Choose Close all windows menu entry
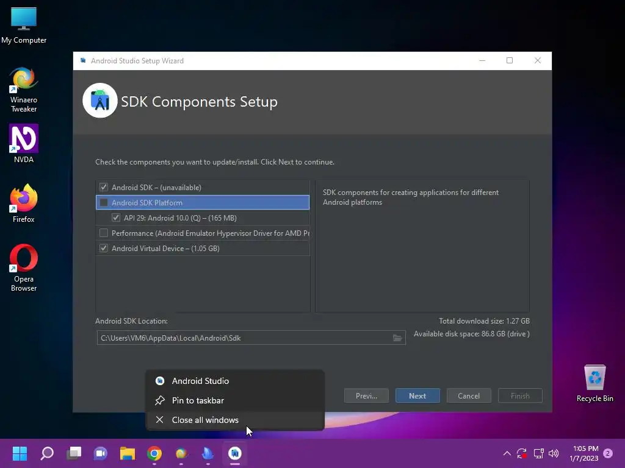The width and height of the screenshot is (625, 468). click(235, 420)
